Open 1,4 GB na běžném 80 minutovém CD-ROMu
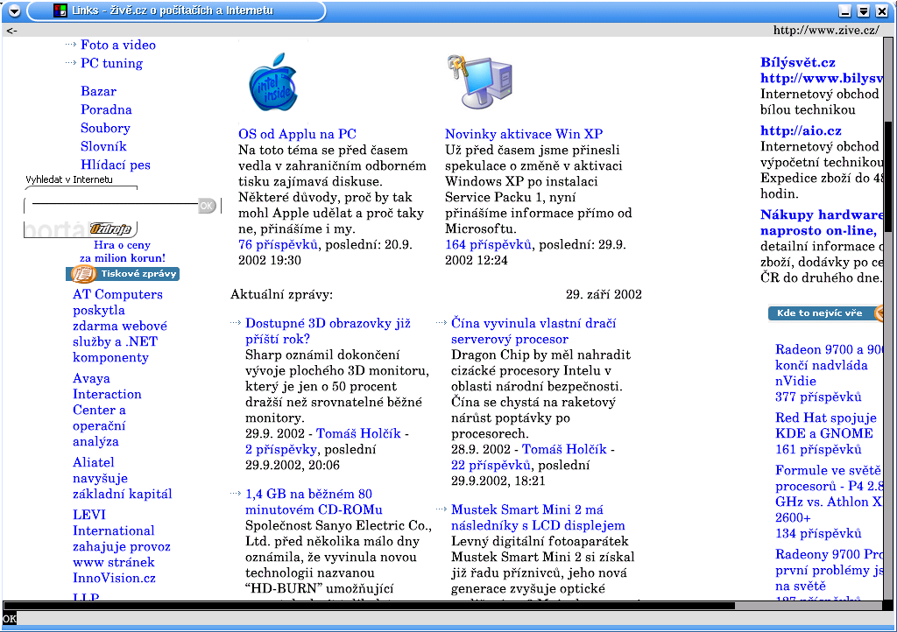 coord(314,502)
